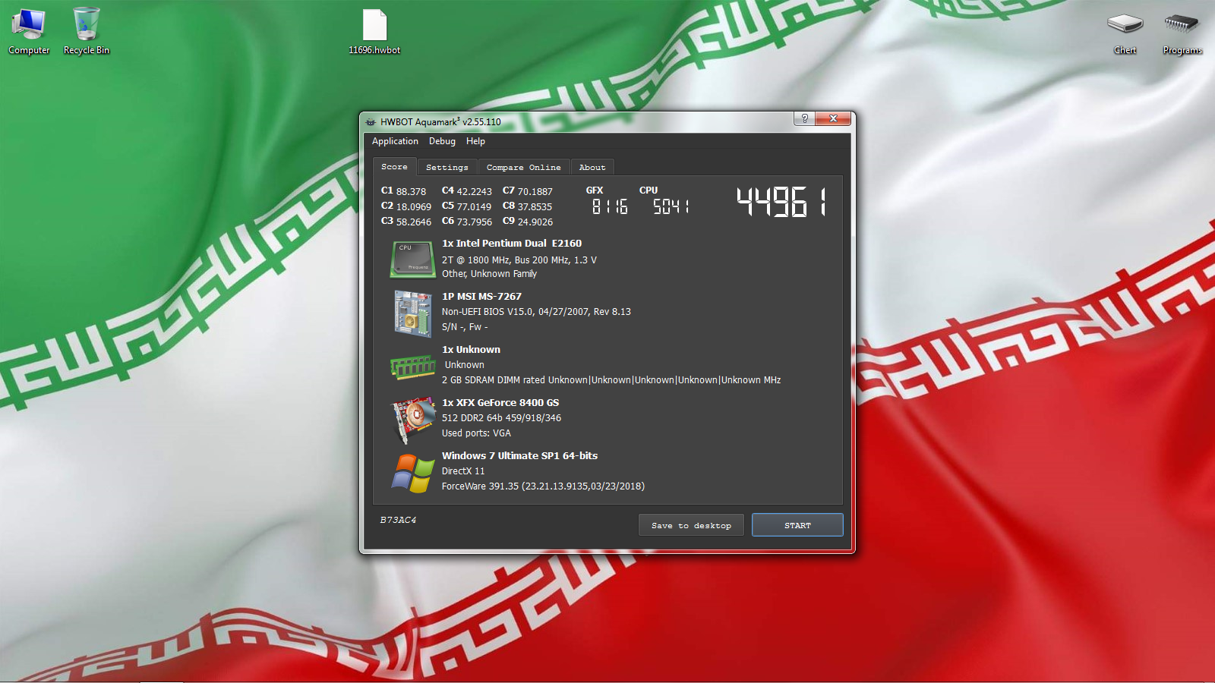Open the Programs shortcut icon
The width and height of the screenshot is (1215, 683).
(1182, 32)
